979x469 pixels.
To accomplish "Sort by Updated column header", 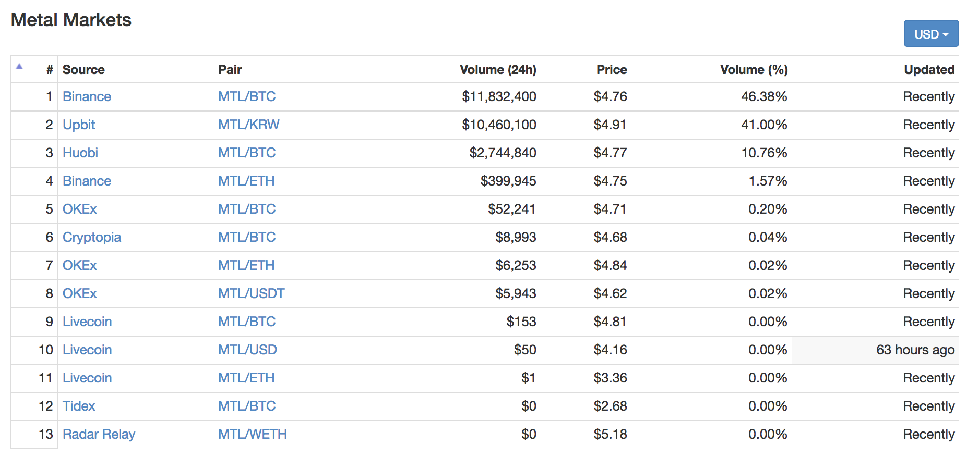I will [x=929, y=69].
